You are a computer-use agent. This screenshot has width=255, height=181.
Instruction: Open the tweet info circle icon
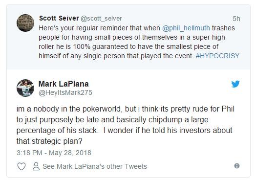coord(237,166)
